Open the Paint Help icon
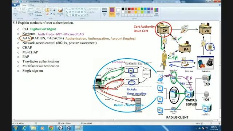Viewport: 233px width, 131px height. tap(220, 5)
